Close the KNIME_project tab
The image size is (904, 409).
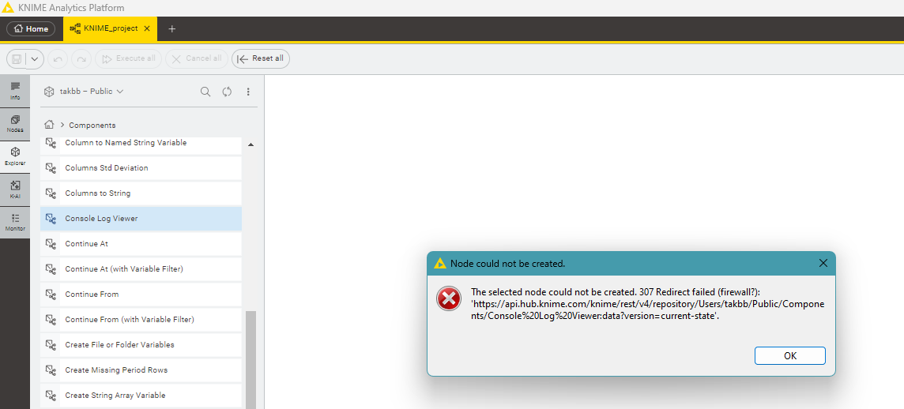(147, 28)
